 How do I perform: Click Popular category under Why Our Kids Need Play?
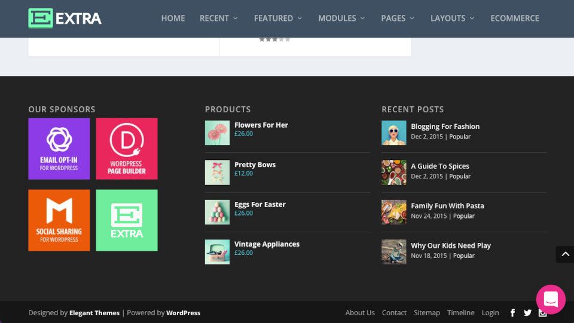click(x=464, y=256)
